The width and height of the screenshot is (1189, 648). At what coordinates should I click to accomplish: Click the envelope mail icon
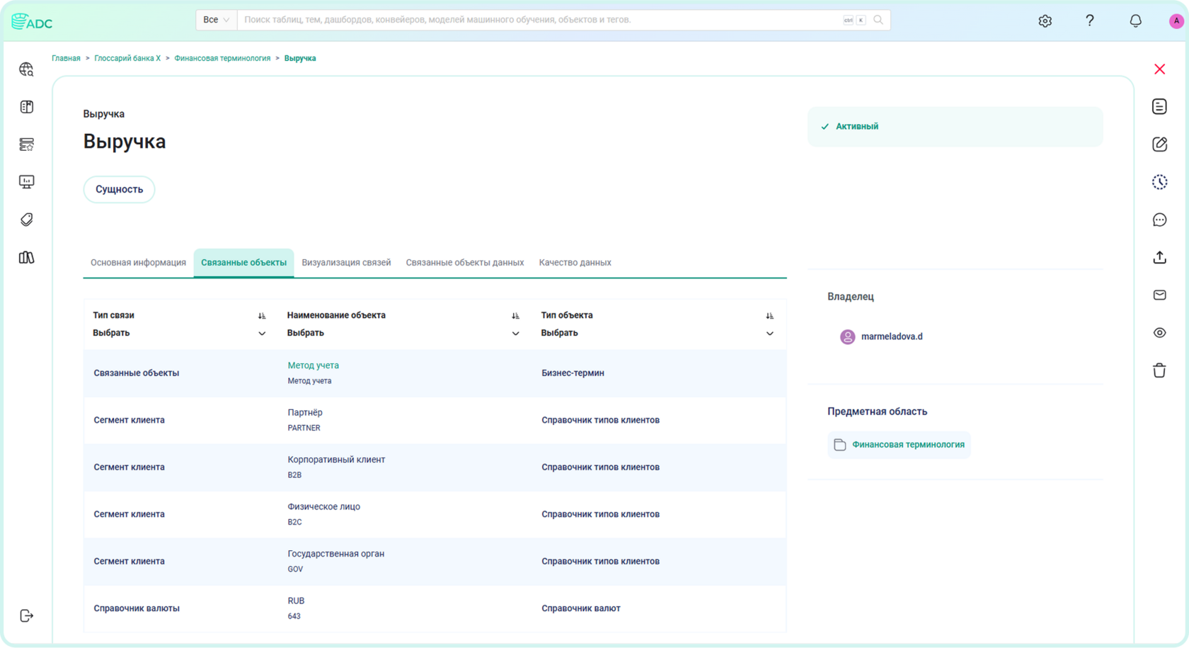(1159, 295)
